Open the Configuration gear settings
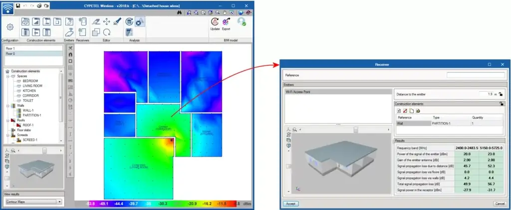The image size is (511, 210). point(9,27)
